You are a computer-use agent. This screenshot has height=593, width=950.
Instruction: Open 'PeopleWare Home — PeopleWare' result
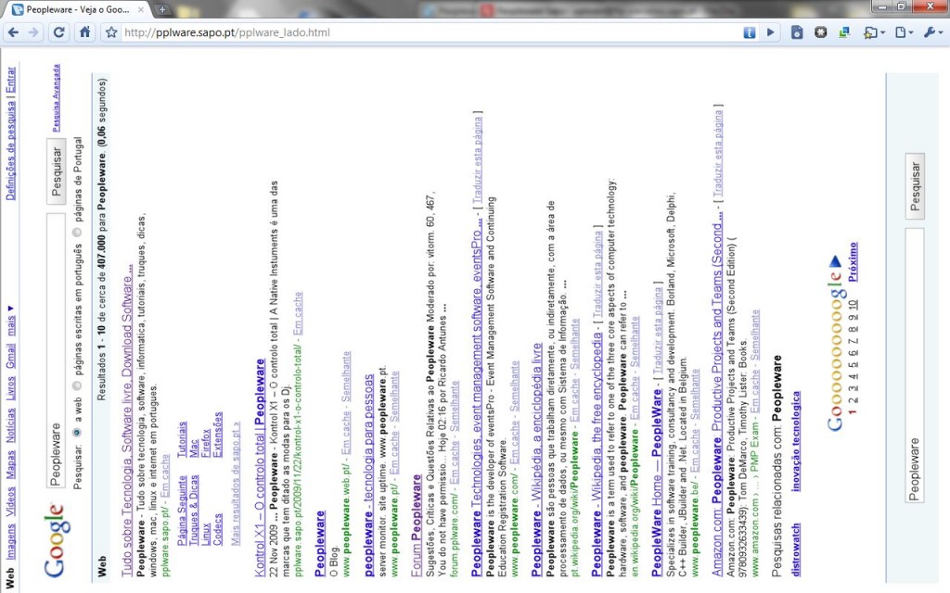657,482
